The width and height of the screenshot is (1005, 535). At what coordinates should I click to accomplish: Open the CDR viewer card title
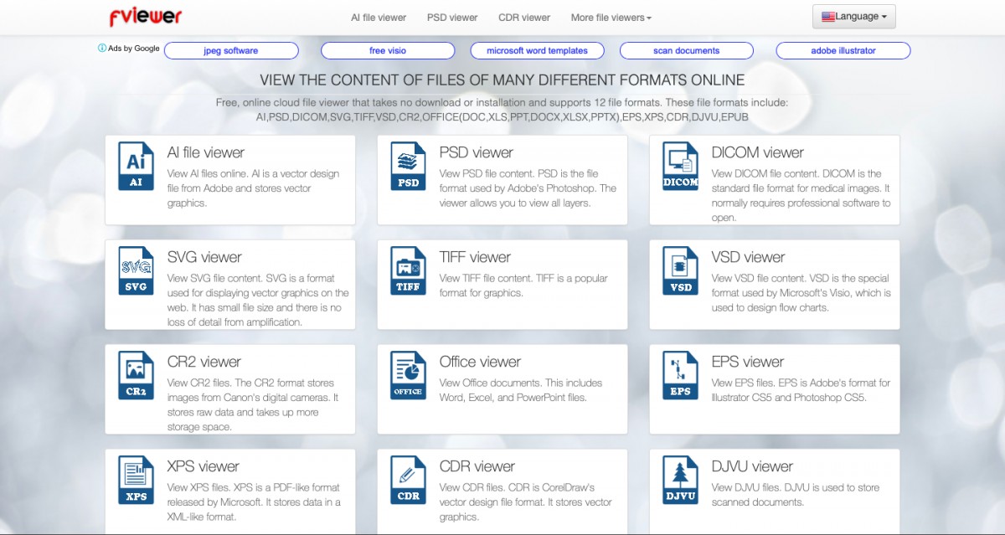click(477, 466)
